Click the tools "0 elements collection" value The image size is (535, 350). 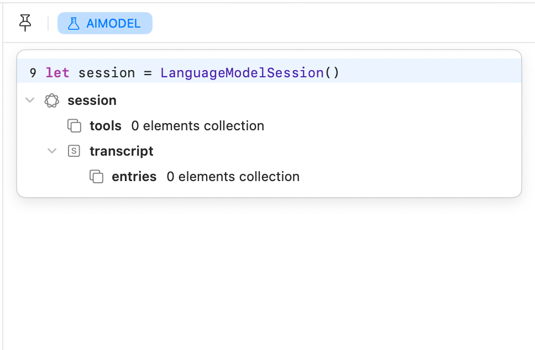pyautogui.click(x=198, y=126)
